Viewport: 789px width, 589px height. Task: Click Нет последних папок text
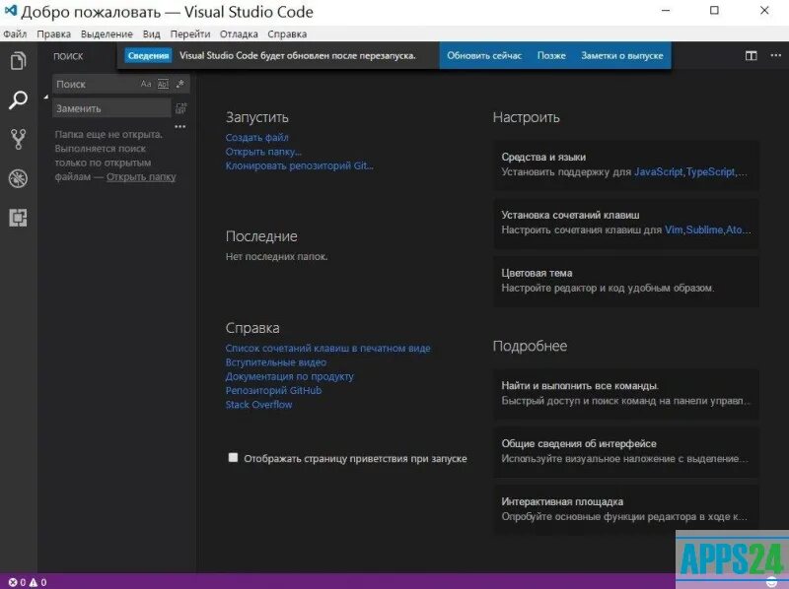click(x=276, y=256)
